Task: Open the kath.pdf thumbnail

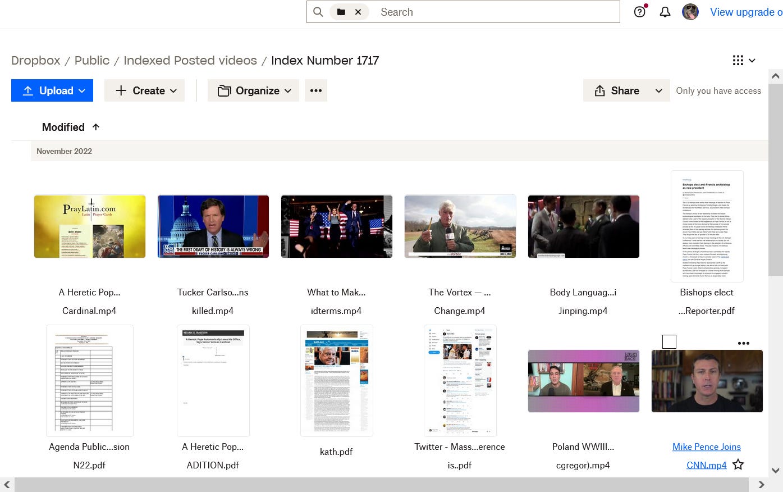Action: pos(337,381)
